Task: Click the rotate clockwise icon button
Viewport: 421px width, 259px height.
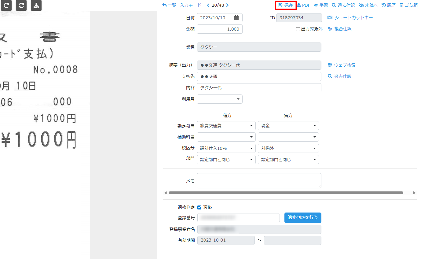Action: point(6,5)
